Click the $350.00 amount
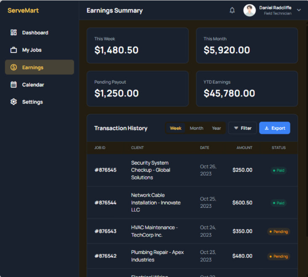308x277 pixels. [x=242, y=231]
